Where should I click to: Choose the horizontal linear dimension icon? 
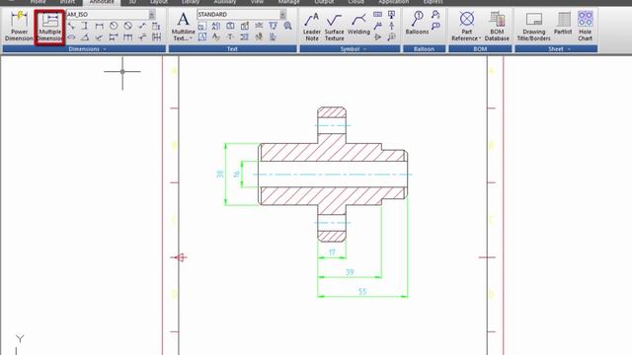pos(99,27)
